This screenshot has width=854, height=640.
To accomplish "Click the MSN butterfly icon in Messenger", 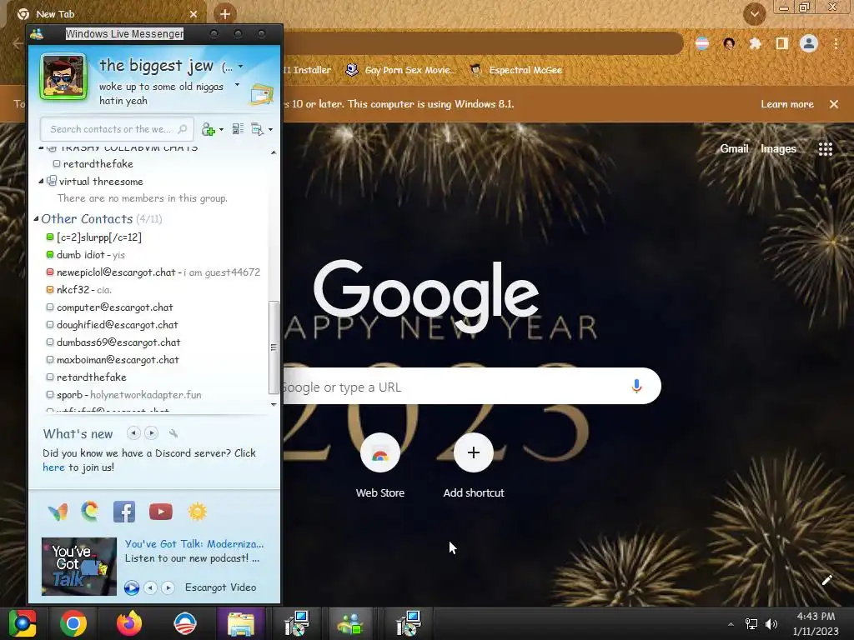I will 58,512.
